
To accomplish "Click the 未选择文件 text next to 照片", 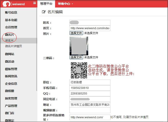I will pos(91,33).
